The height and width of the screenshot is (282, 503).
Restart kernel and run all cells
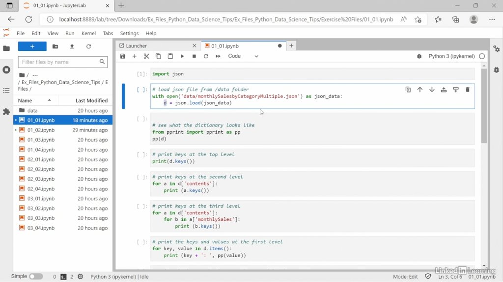point(218,56)
